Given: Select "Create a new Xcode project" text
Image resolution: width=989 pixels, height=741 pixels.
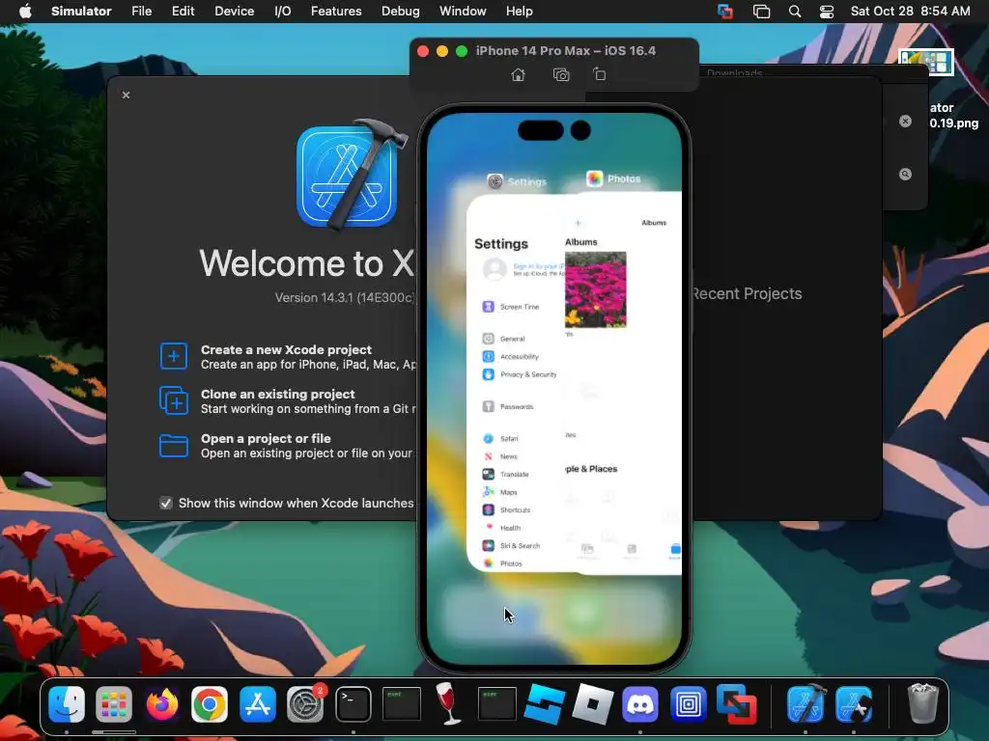Looking at the screenshot, I should pos(286,349).
